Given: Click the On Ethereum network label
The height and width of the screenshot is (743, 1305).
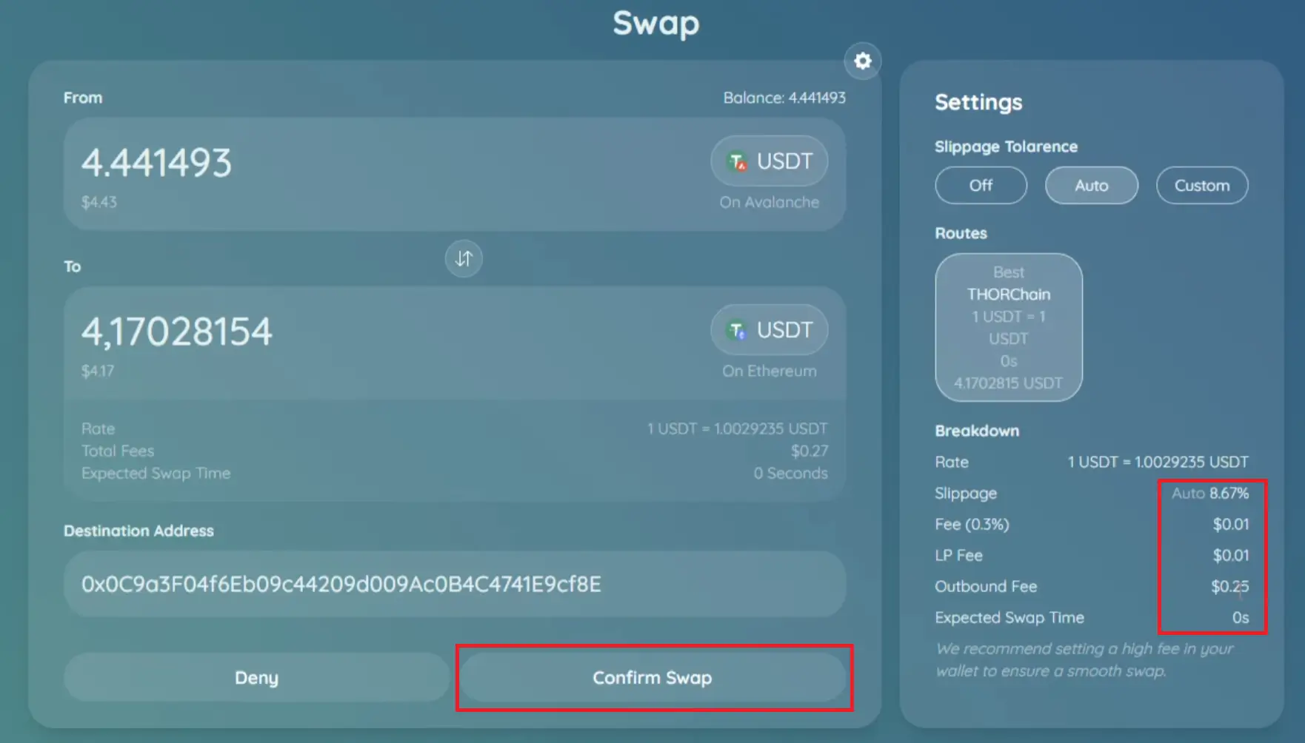Looking at the screenshot, I should click(x=769, y=371).
